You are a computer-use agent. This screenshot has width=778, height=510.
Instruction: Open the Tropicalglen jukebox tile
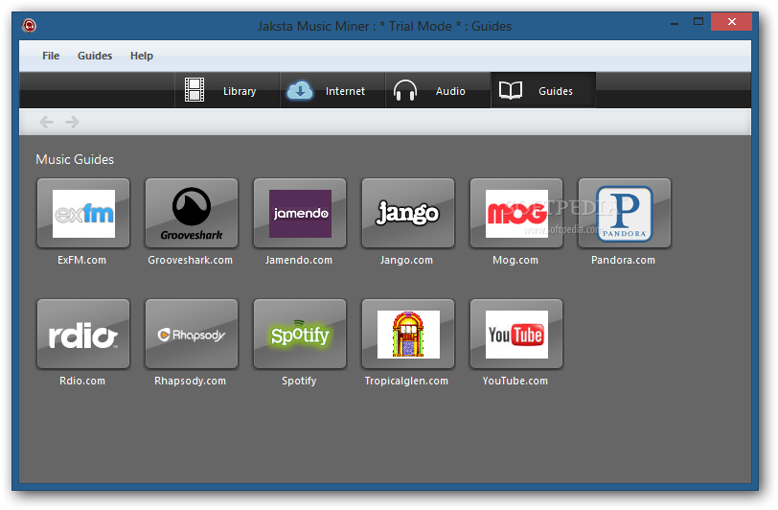pos(408,334)
